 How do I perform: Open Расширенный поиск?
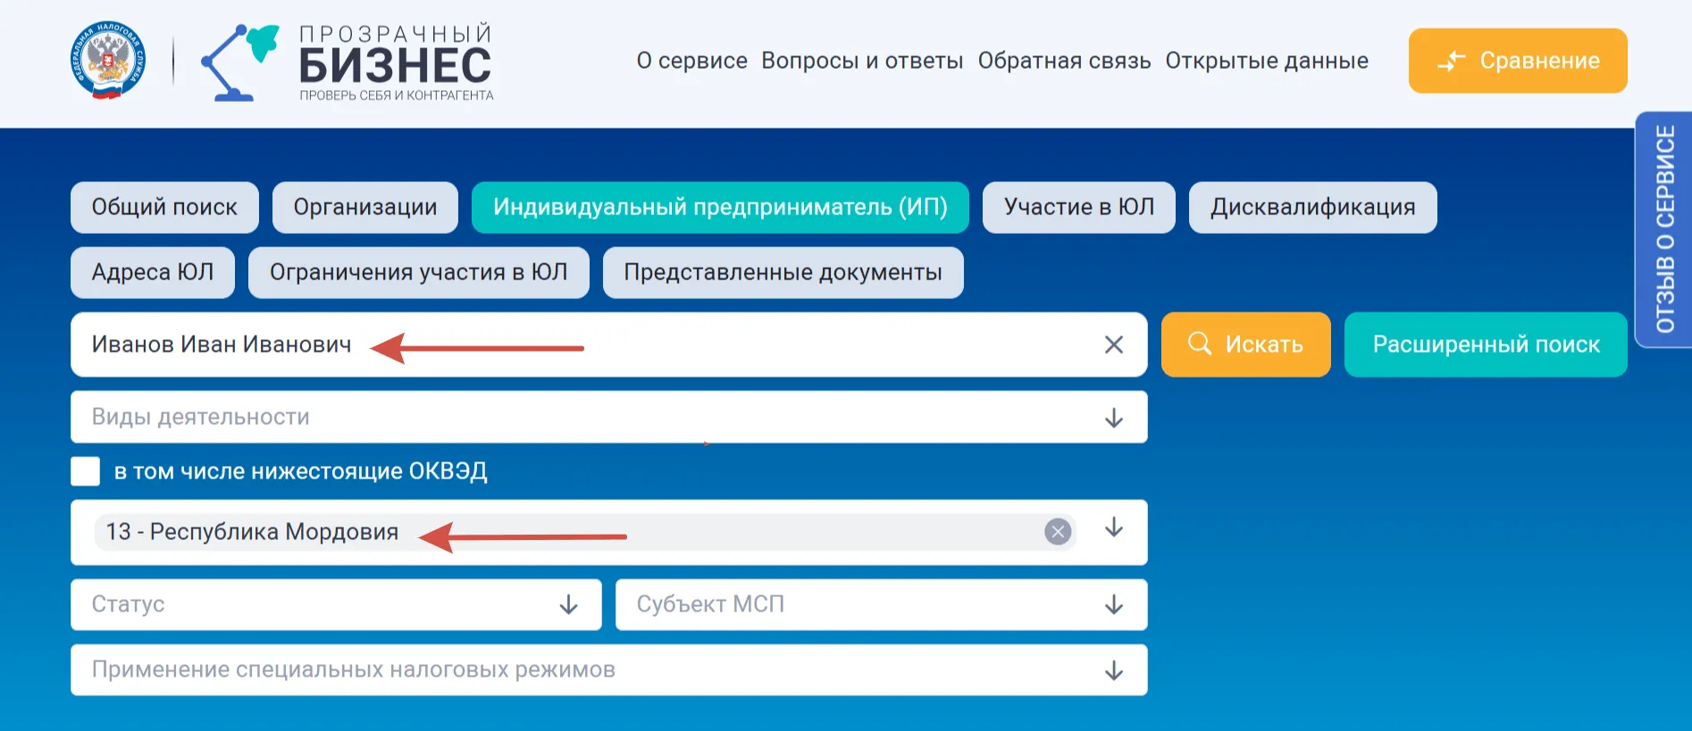[x=1486, y=345]
